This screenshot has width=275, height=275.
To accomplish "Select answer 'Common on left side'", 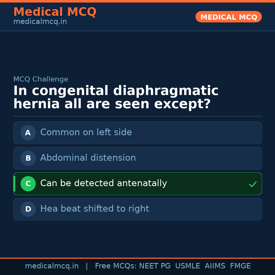I will click(86, 132).
